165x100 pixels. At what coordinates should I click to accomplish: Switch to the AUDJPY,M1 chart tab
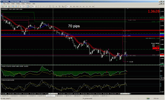6,96
